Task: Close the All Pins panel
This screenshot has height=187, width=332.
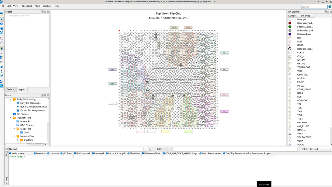Action: [x=7, y=149]
